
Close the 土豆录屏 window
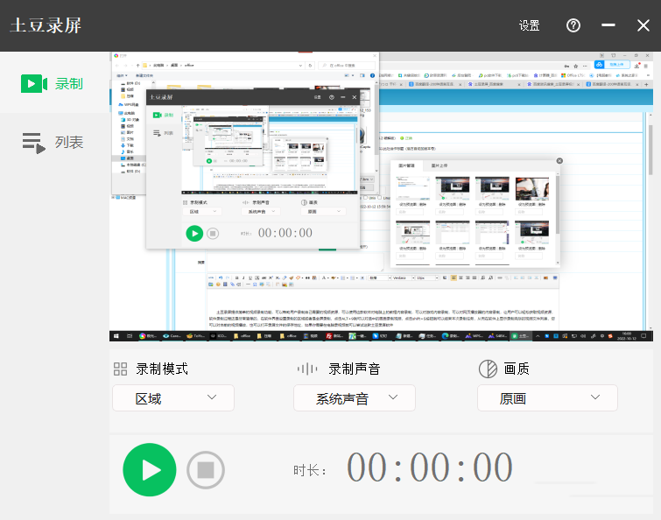(643, 25)
